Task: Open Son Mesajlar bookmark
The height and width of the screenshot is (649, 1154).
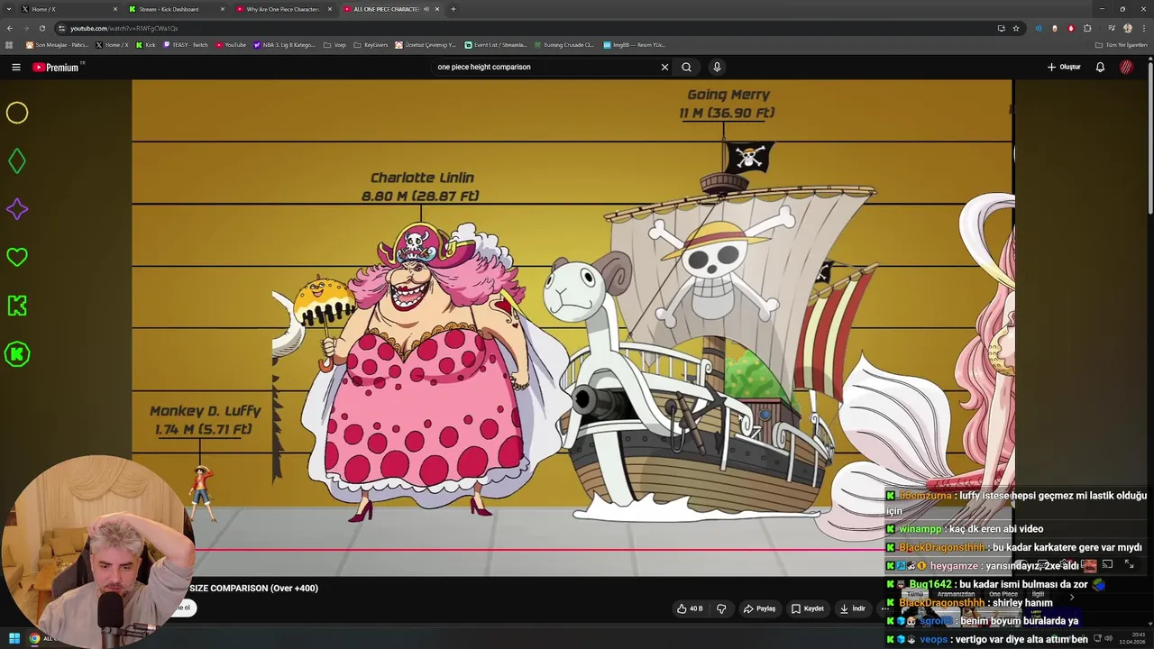Action: pyautogui.click(x=57, y=44)
